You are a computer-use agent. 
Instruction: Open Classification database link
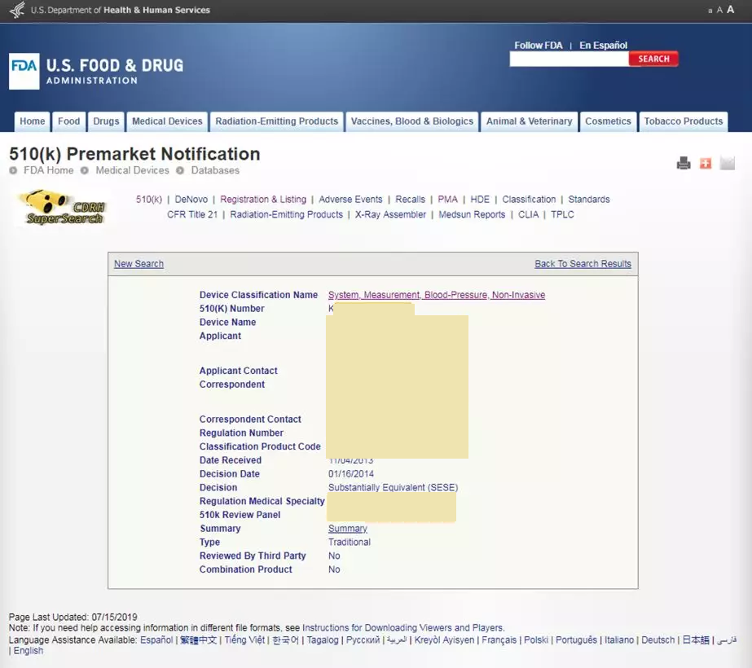point(529,200)
